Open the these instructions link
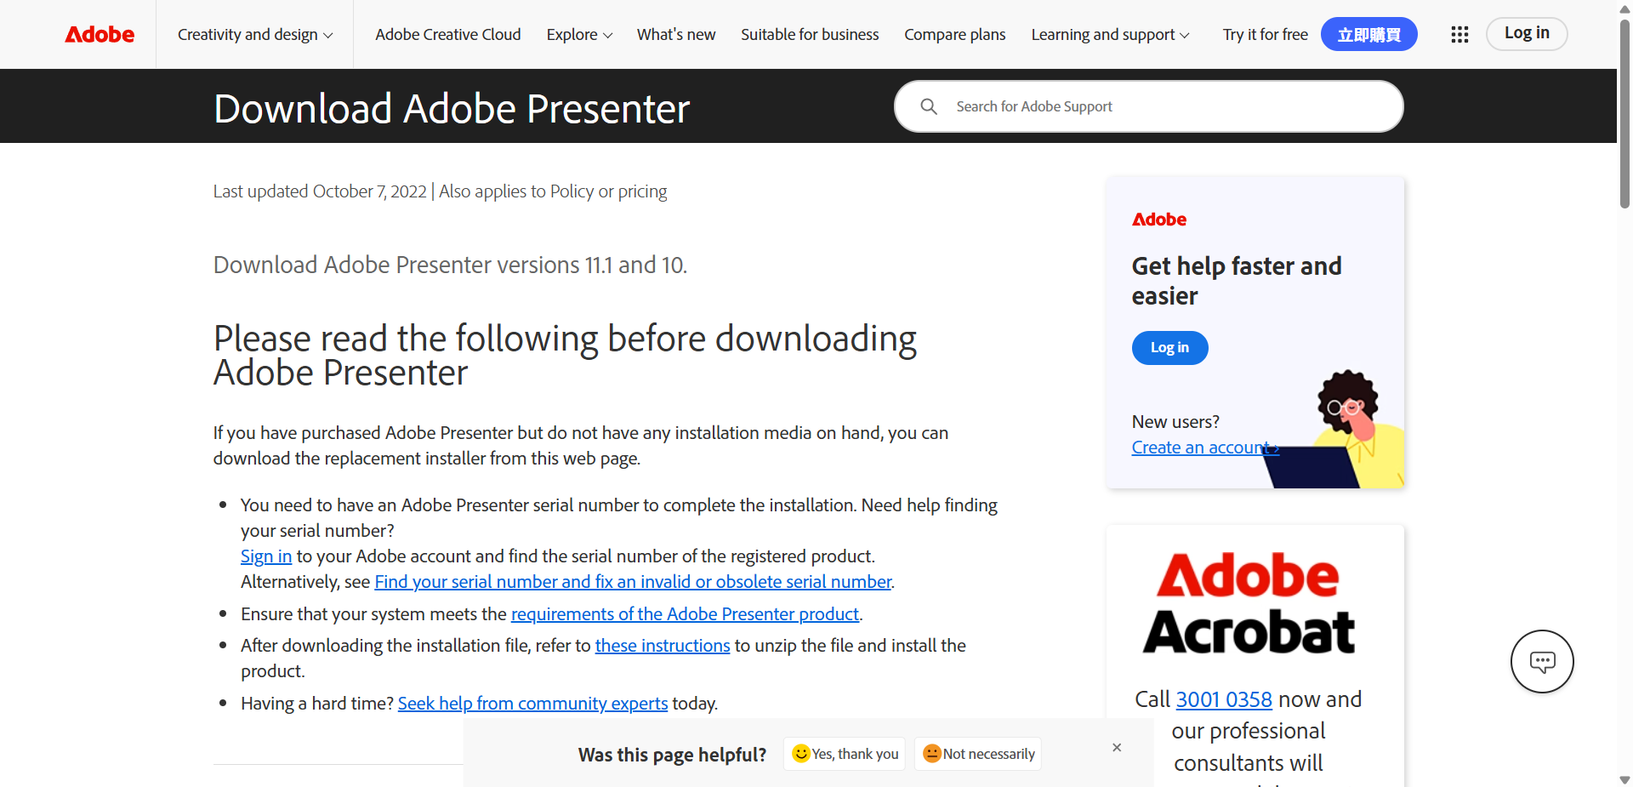The height and width of the screenshot is (787, 1633). (663, 646)
